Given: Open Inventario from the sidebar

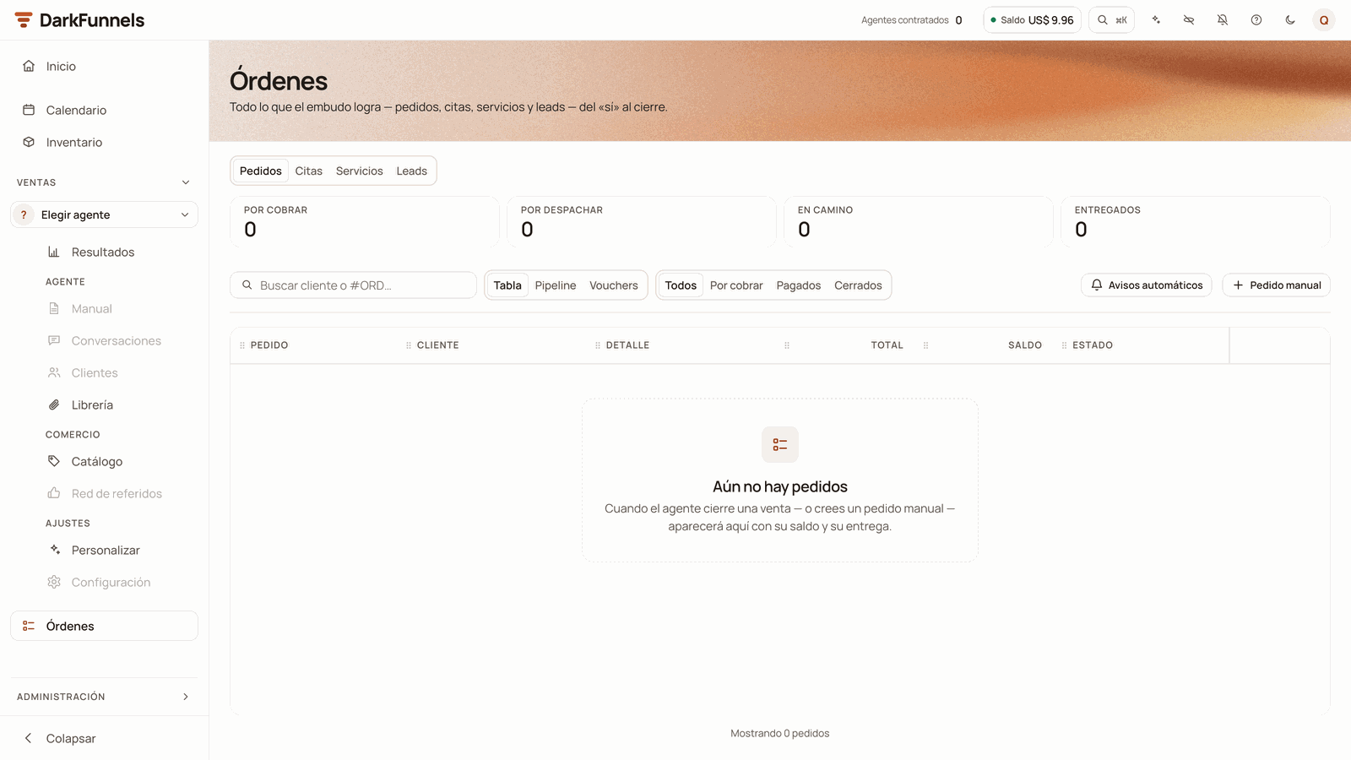Looking at the screenshot, I should click(105, 142).
